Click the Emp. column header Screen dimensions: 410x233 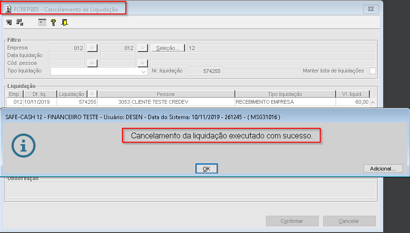pyautogui.click(x=15, y=94)
